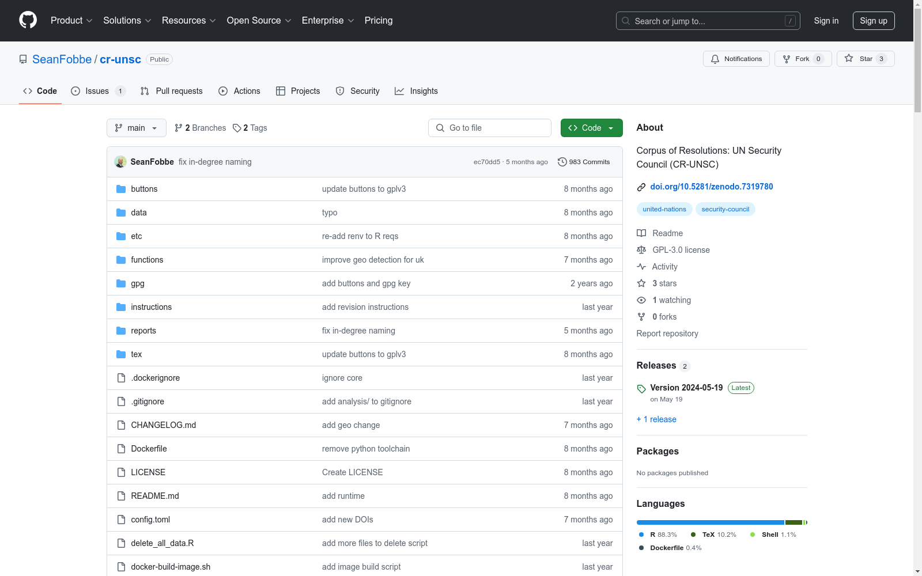This screenshot has width=922, height=576.
Task: Click the Go to file input
Action: (x=490, y=128)
